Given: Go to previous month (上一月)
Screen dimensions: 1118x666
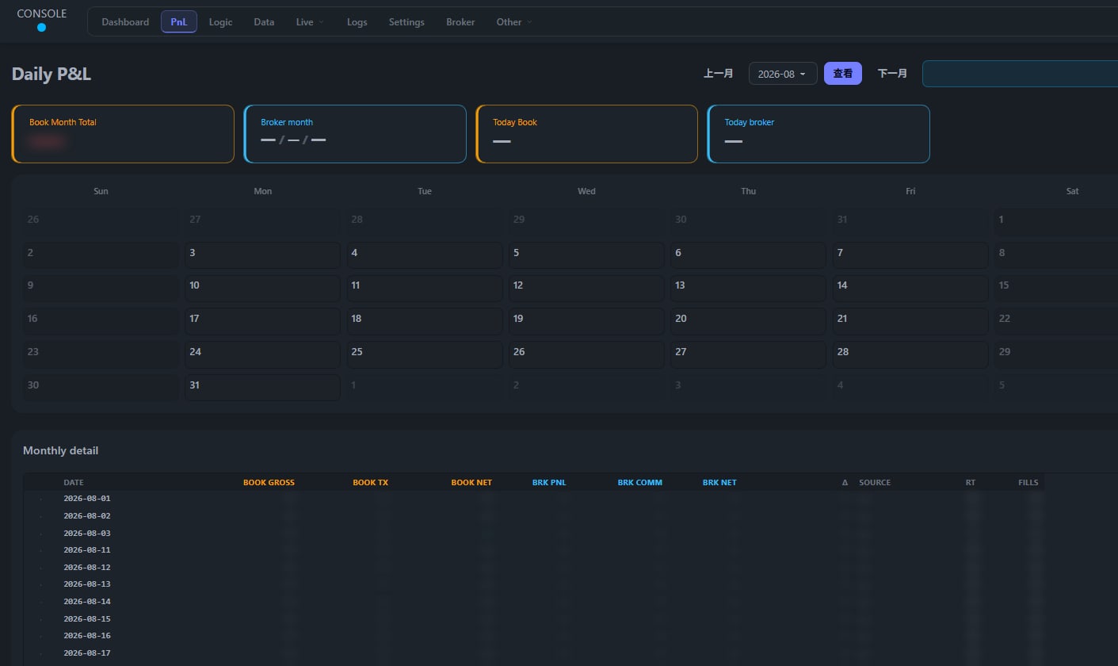Looking at the screenshot, I should (x=719, y=74).
